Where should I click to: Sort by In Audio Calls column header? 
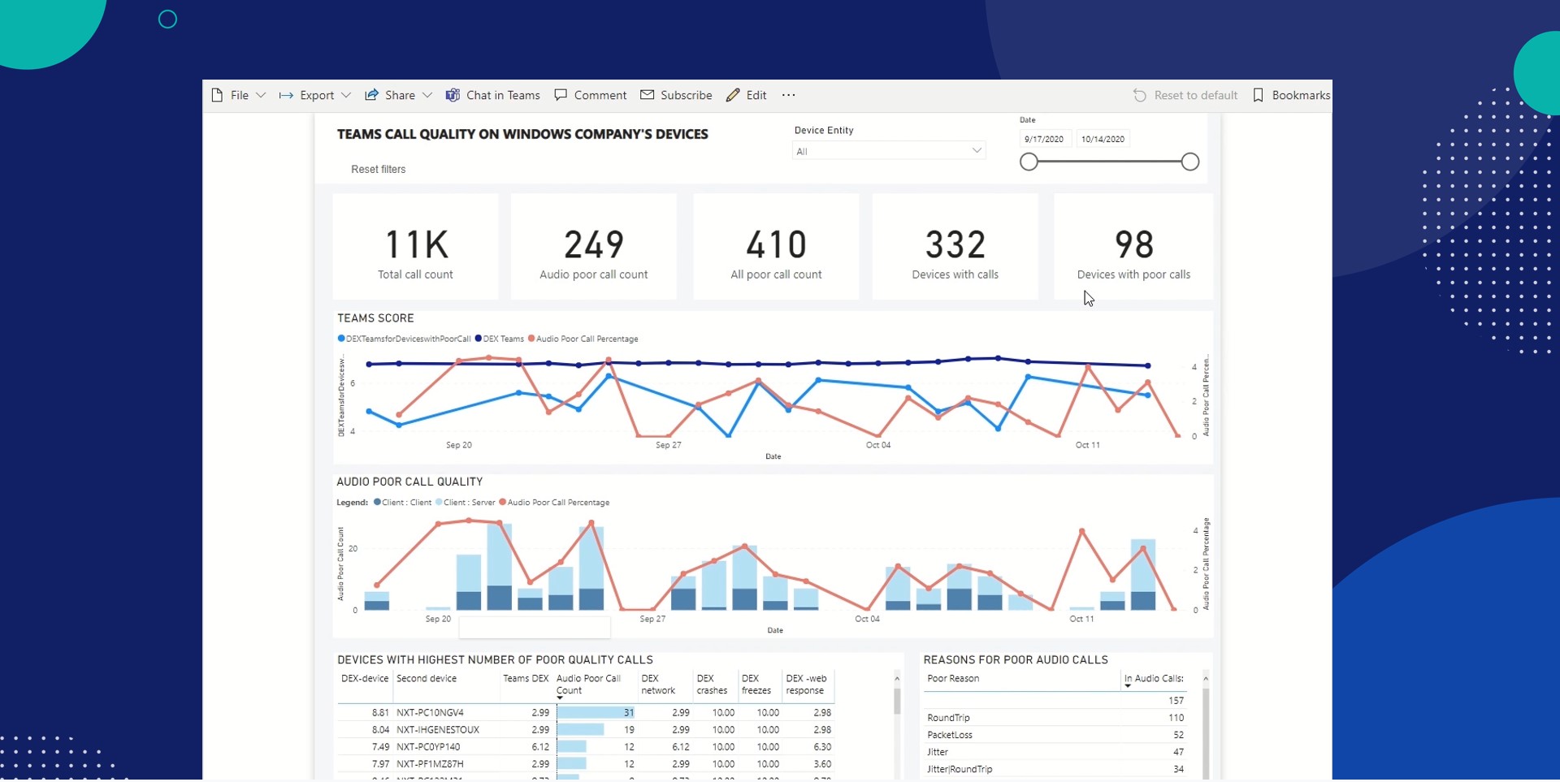(x=1154, y=679)
